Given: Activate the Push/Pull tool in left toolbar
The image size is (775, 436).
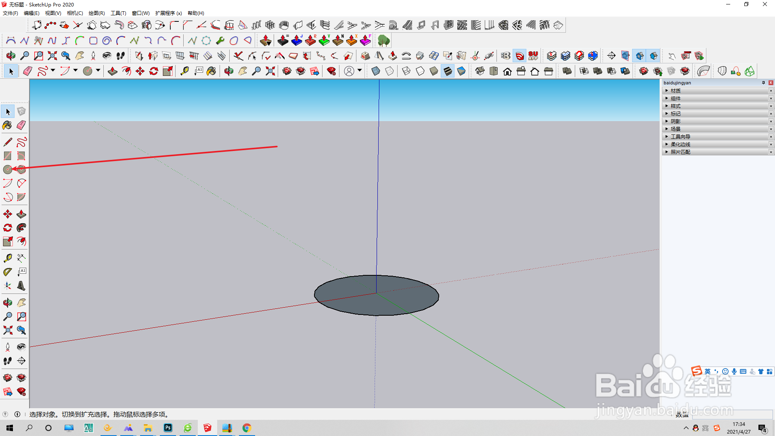Looking at the screenshot, I should pos(21,214).
